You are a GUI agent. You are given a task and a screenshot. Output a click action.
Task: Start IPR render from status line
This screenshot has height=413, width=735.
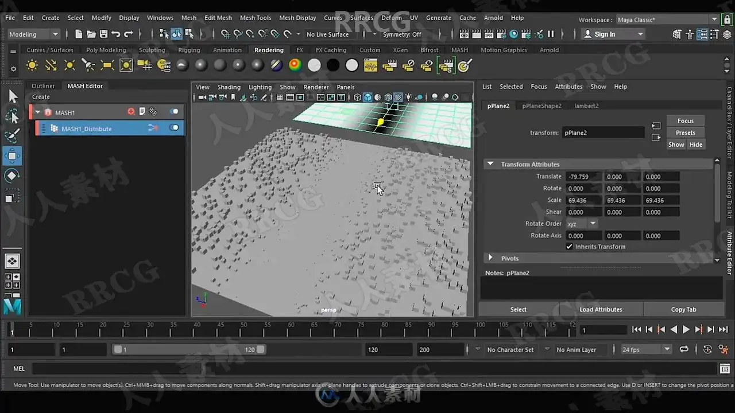[x=489, y=34]
